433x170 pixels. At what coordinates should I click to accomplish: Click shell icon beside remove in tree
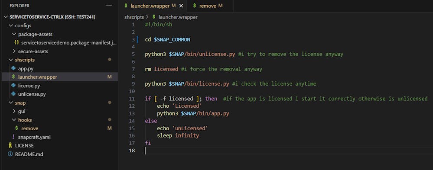pyautogui.click(x=16, y=128)
